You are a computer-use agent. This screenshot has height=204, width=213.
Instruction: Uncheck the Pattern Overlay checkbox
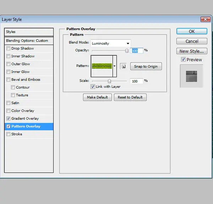[8, 126]
